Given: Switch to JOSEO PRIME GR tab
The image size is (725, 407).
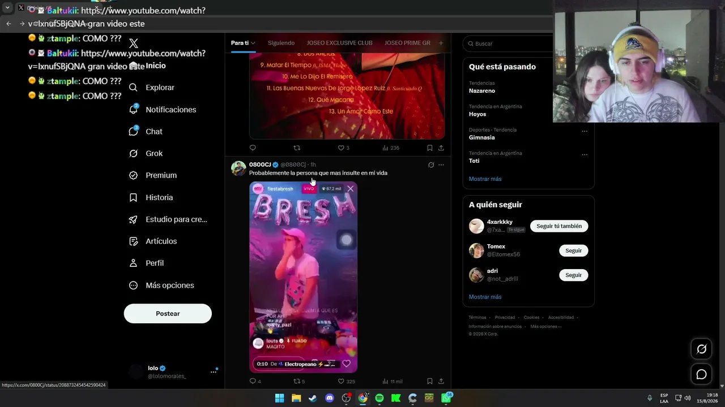Looking at the screenshot, I should 407,43.
